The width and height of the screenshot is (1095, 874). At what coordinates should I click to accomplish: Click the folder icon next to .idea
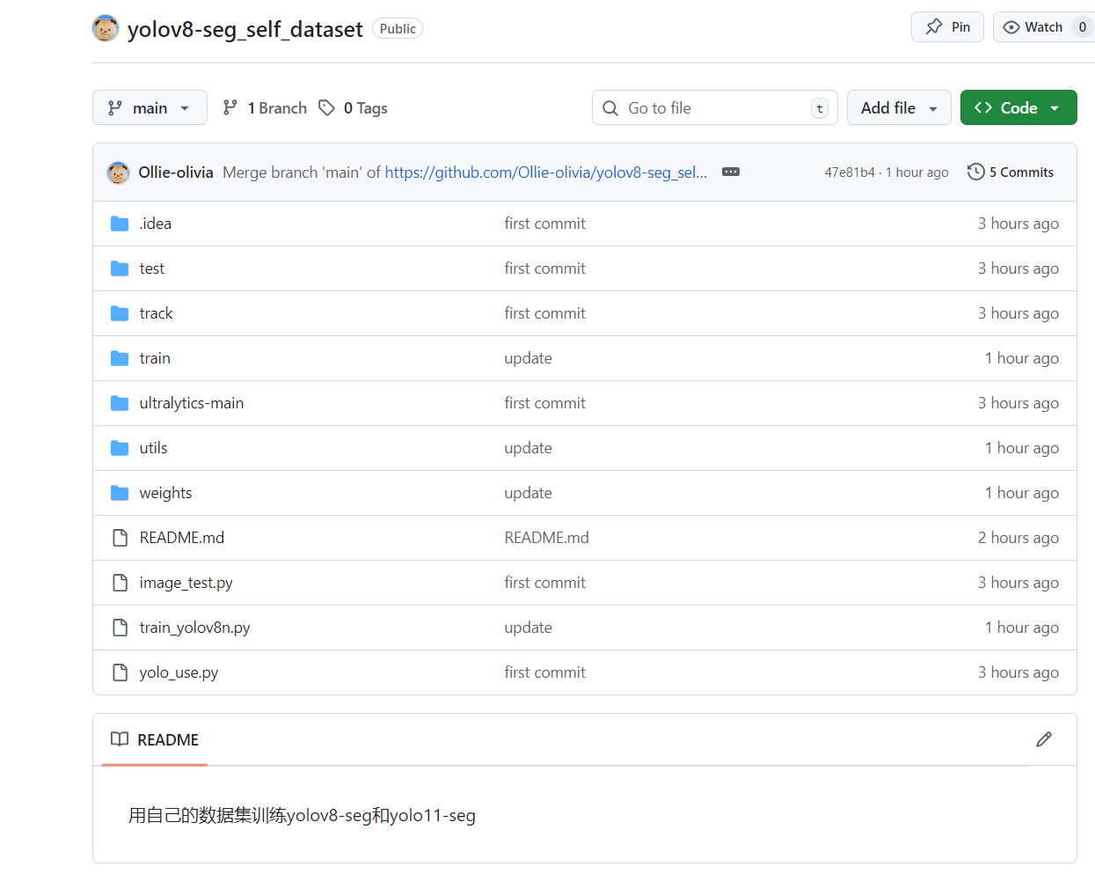(120, 224)
